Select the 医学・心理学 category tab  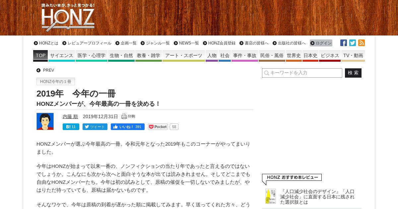point(92,56)
